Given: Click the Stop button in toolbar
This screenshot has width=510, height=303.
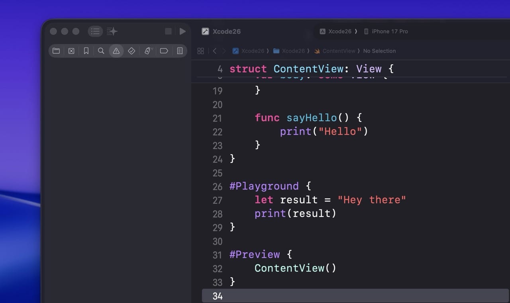Looking at the screenshot, I should 169,31.
